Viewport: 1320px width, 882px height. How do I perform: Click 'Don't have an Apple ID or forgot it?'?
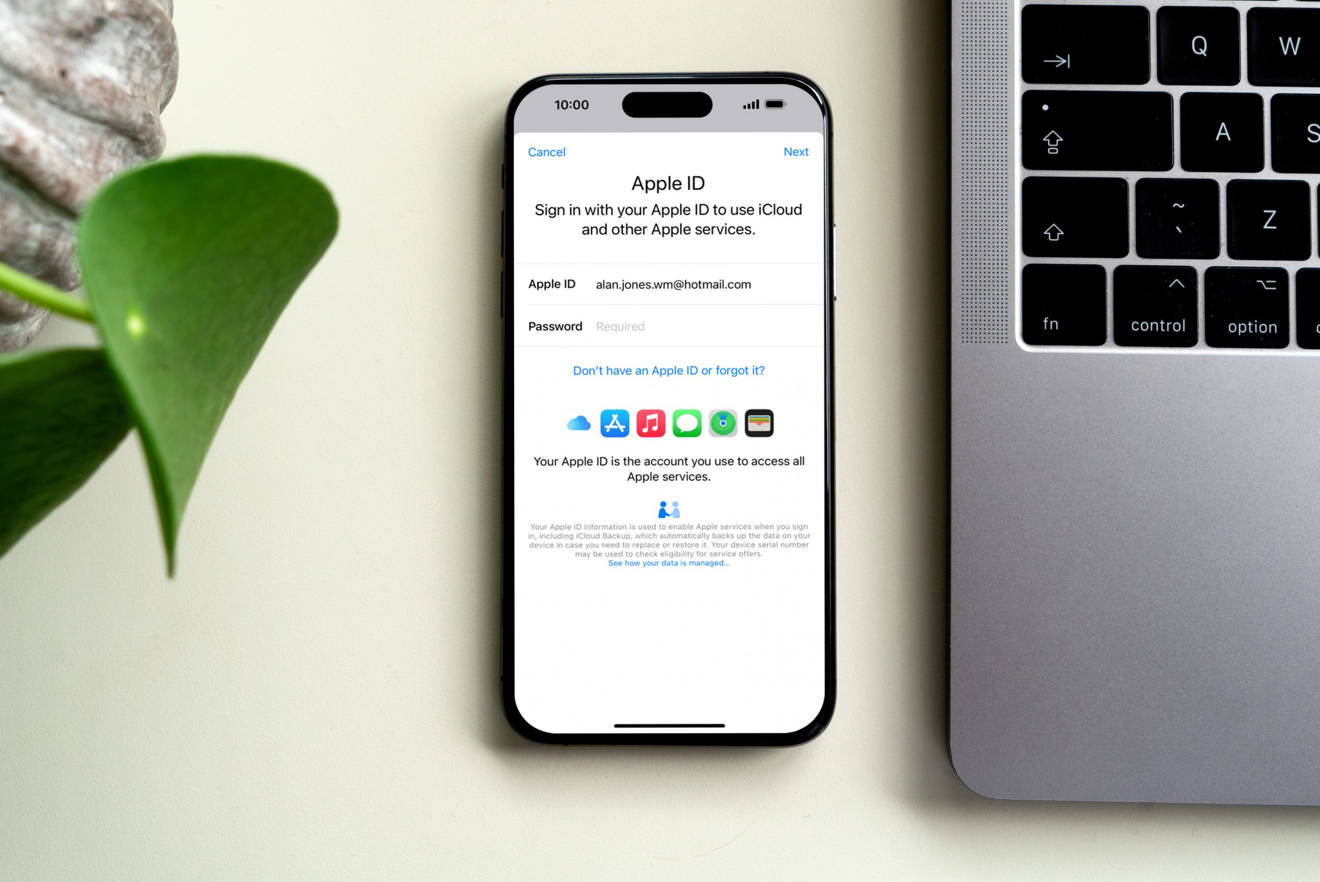click(x=669, y=370)
